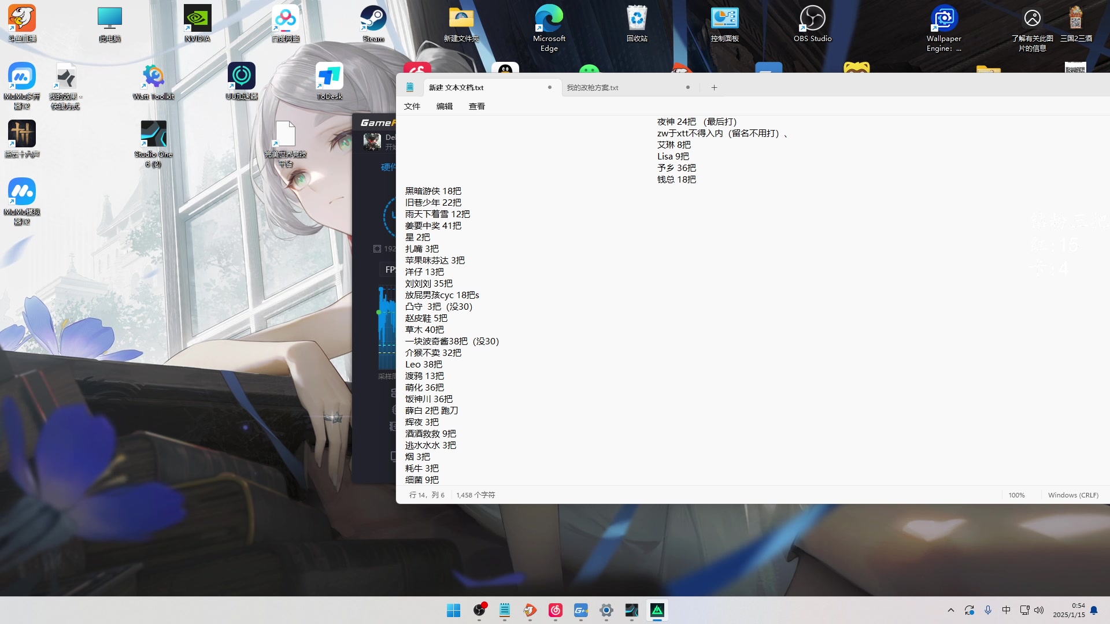Switch to the 我的改枪方案.txt tab

point(630,88)
